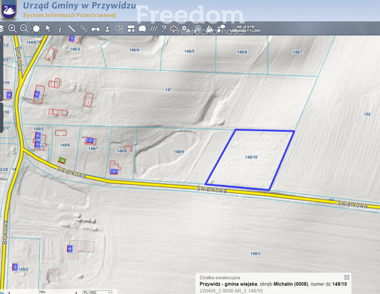Select the object information tool
Screen dimensions: 380x294
click(60, 28)
